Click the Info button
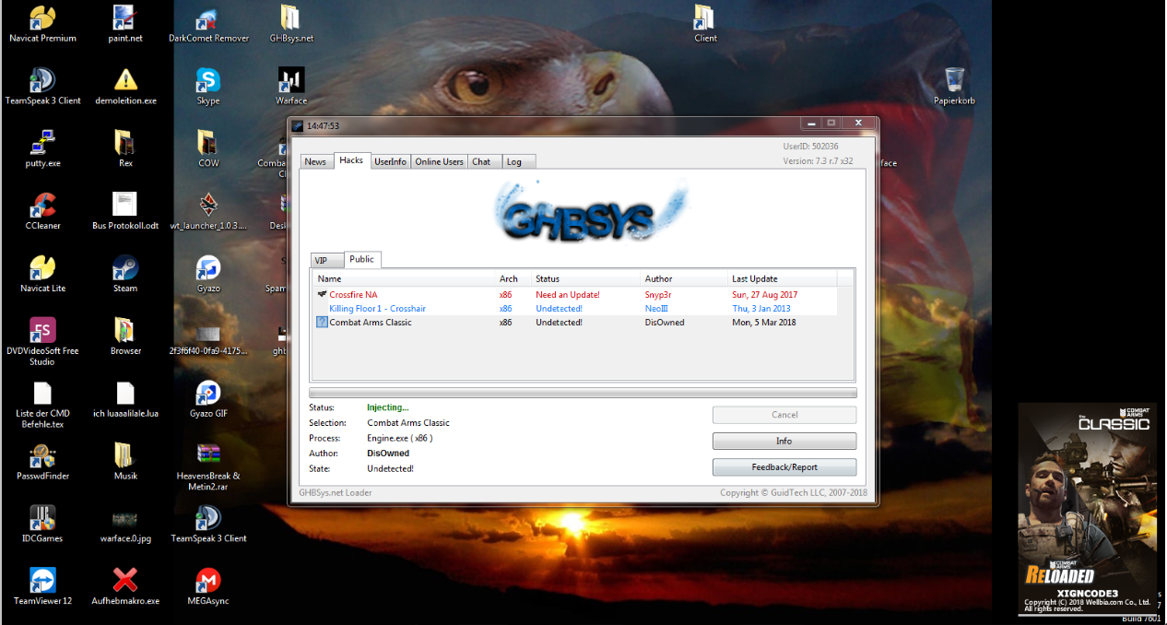Image resolution: width=1167 pixels, height=625 pixels. click(784, 441)
